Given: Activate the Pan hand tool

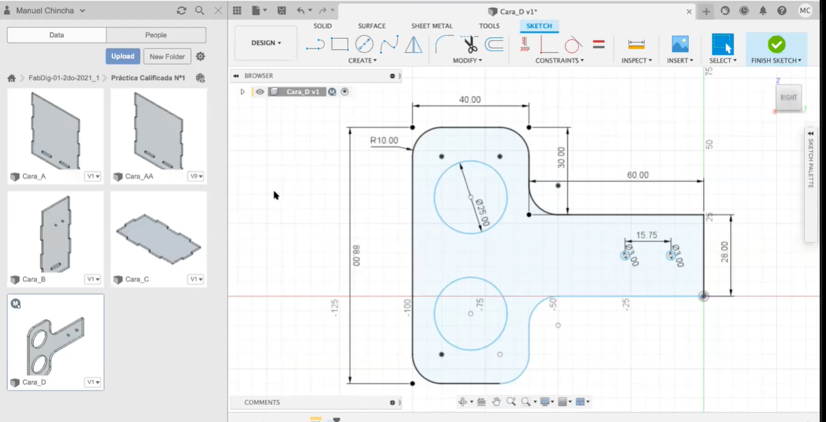Looking at the screenshot, I should (496, 402).
